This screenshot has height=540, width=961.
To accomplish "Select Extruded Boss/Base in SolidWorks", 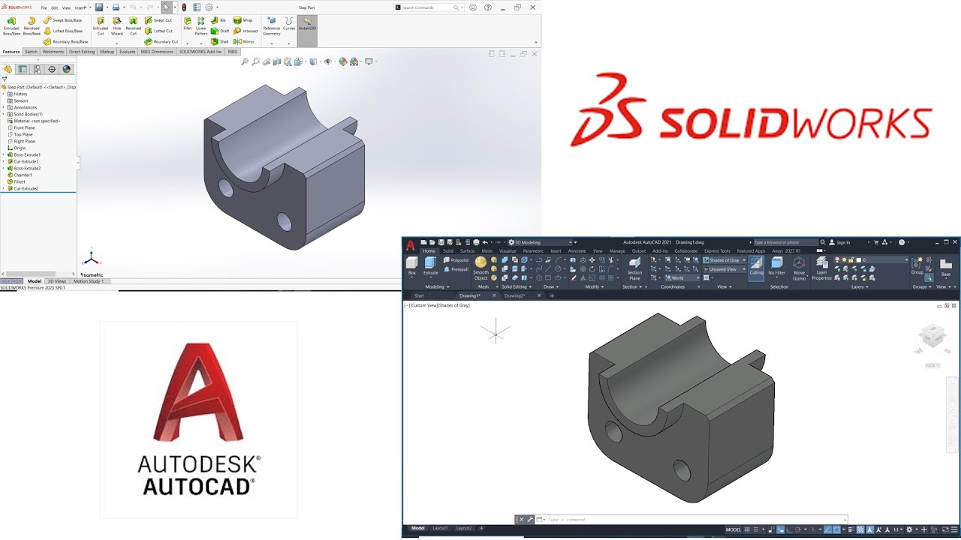I will coord(11,26).
